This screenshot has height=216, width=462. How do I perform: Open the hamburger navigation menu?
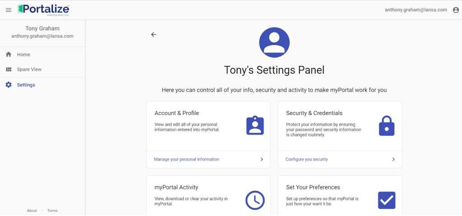coord(9,10)
